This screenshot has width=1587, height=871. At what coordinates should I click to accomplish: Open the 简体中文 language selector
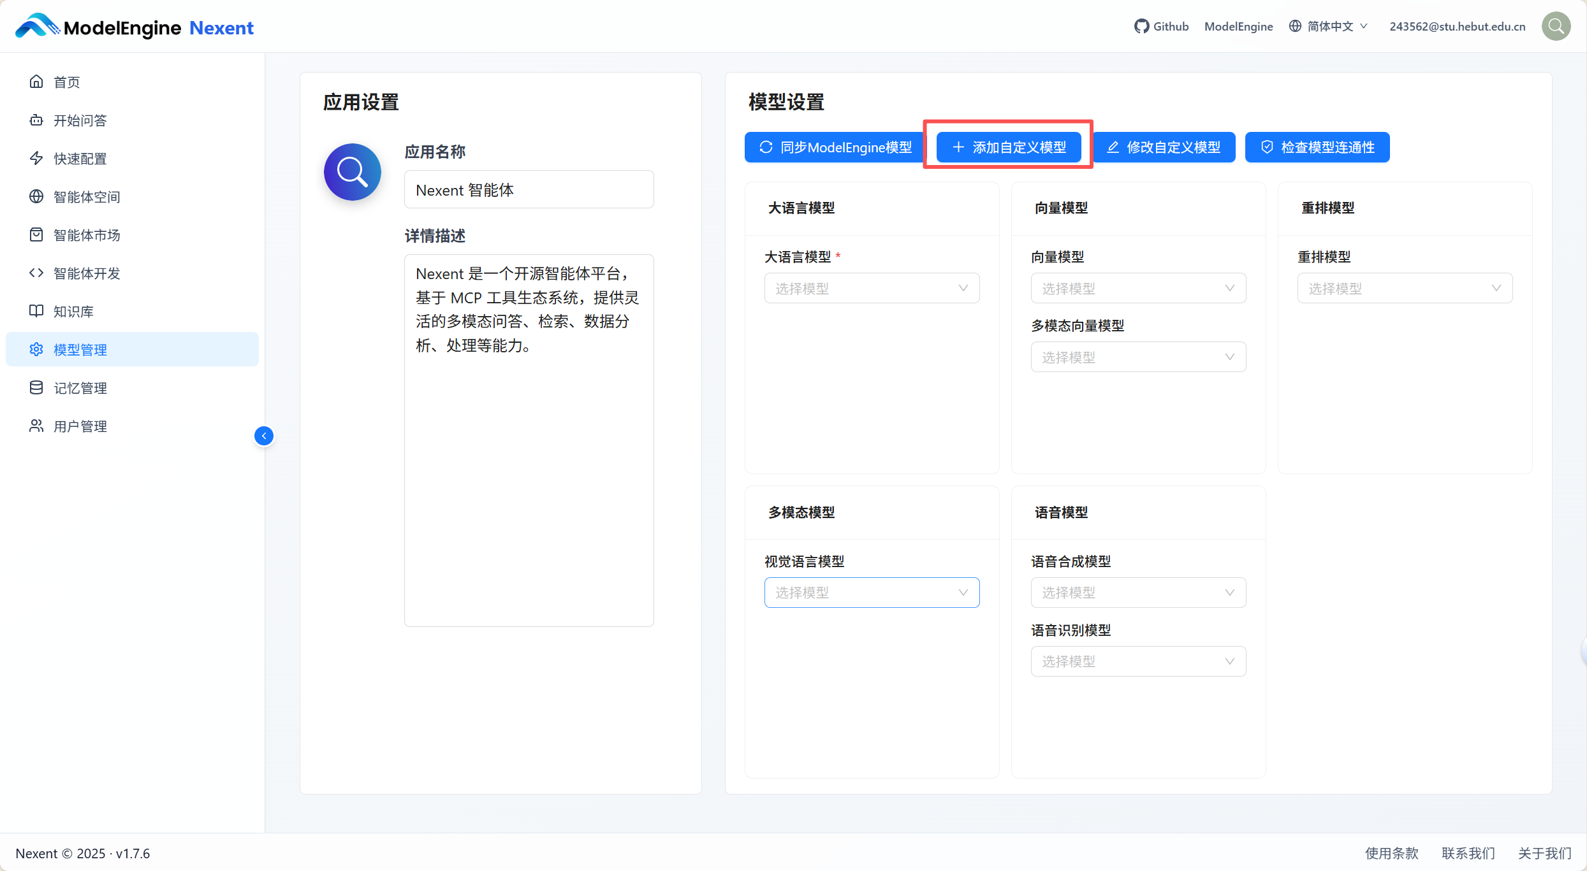pos(1329,26)
